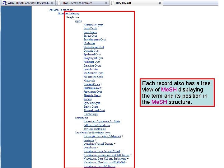Click the WHO favicon on the first tab
224x168 pixels.
click(5, 3)
